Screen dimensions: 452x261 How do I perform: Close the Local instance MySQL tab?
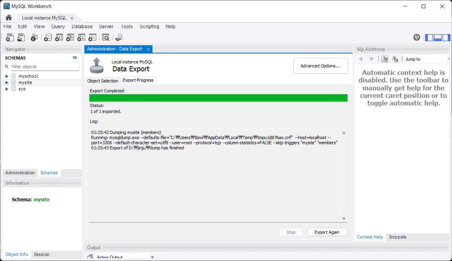pos(72,18)
